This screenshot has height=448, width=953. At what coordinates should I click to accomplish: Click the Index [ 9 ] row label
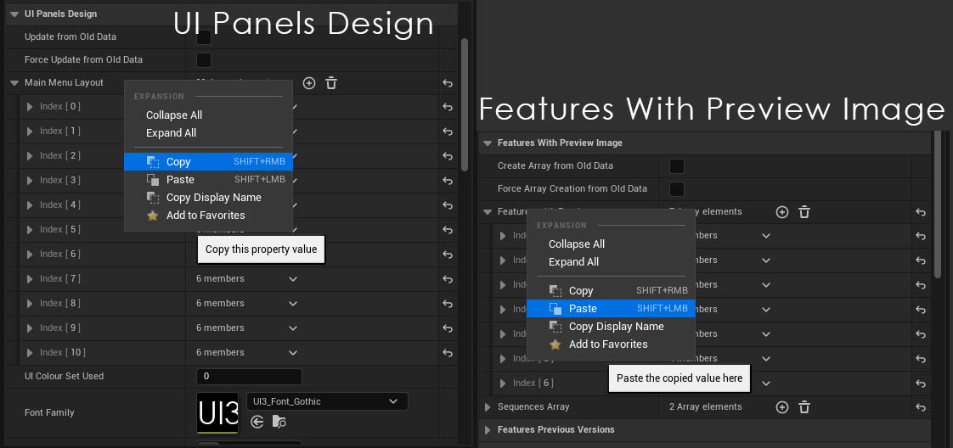click(59, 328)
